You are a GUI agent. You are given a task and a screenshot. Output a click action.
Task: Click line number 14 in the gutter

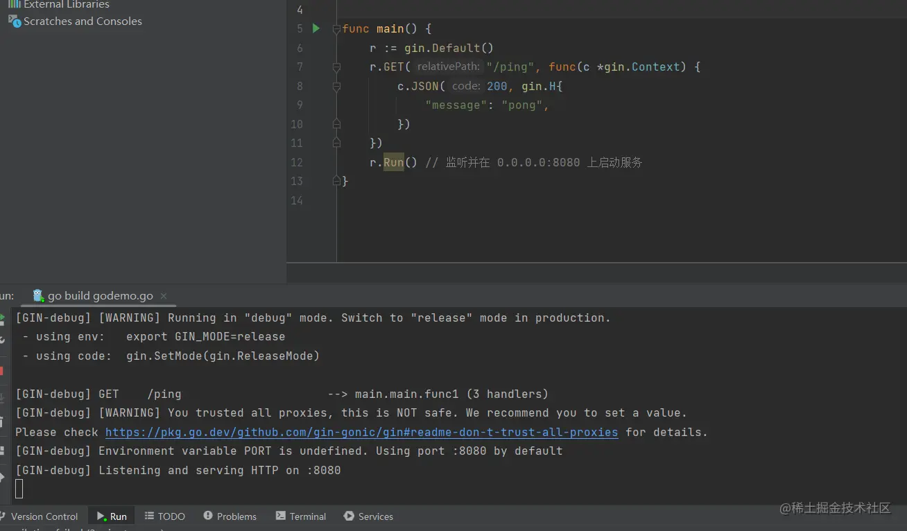[296, 200]
